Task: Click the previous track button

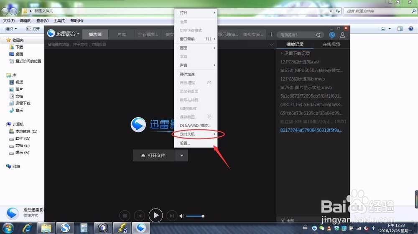Action: click(x=140, y=216)
